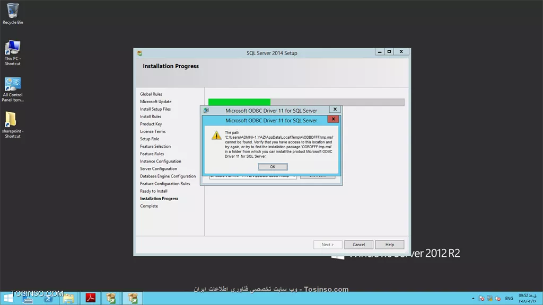Screen dimensions: 543x305
Task: Select the Setup Role step
Action: [150, 139]
